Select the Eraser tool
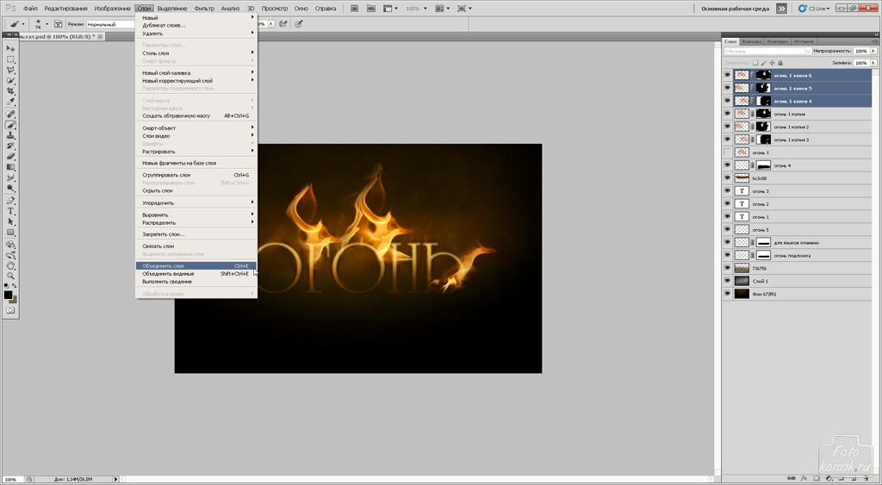This screenshot has width=882, height=485. (10, 157)
